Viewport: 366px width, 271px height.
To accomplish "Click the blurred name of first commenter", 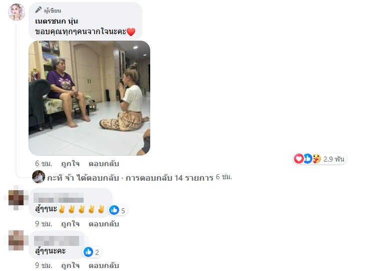I will click(59, 198).
